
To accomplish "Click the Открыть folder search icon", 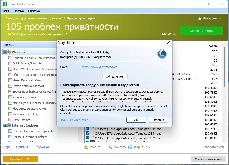I will pos(86,147).
